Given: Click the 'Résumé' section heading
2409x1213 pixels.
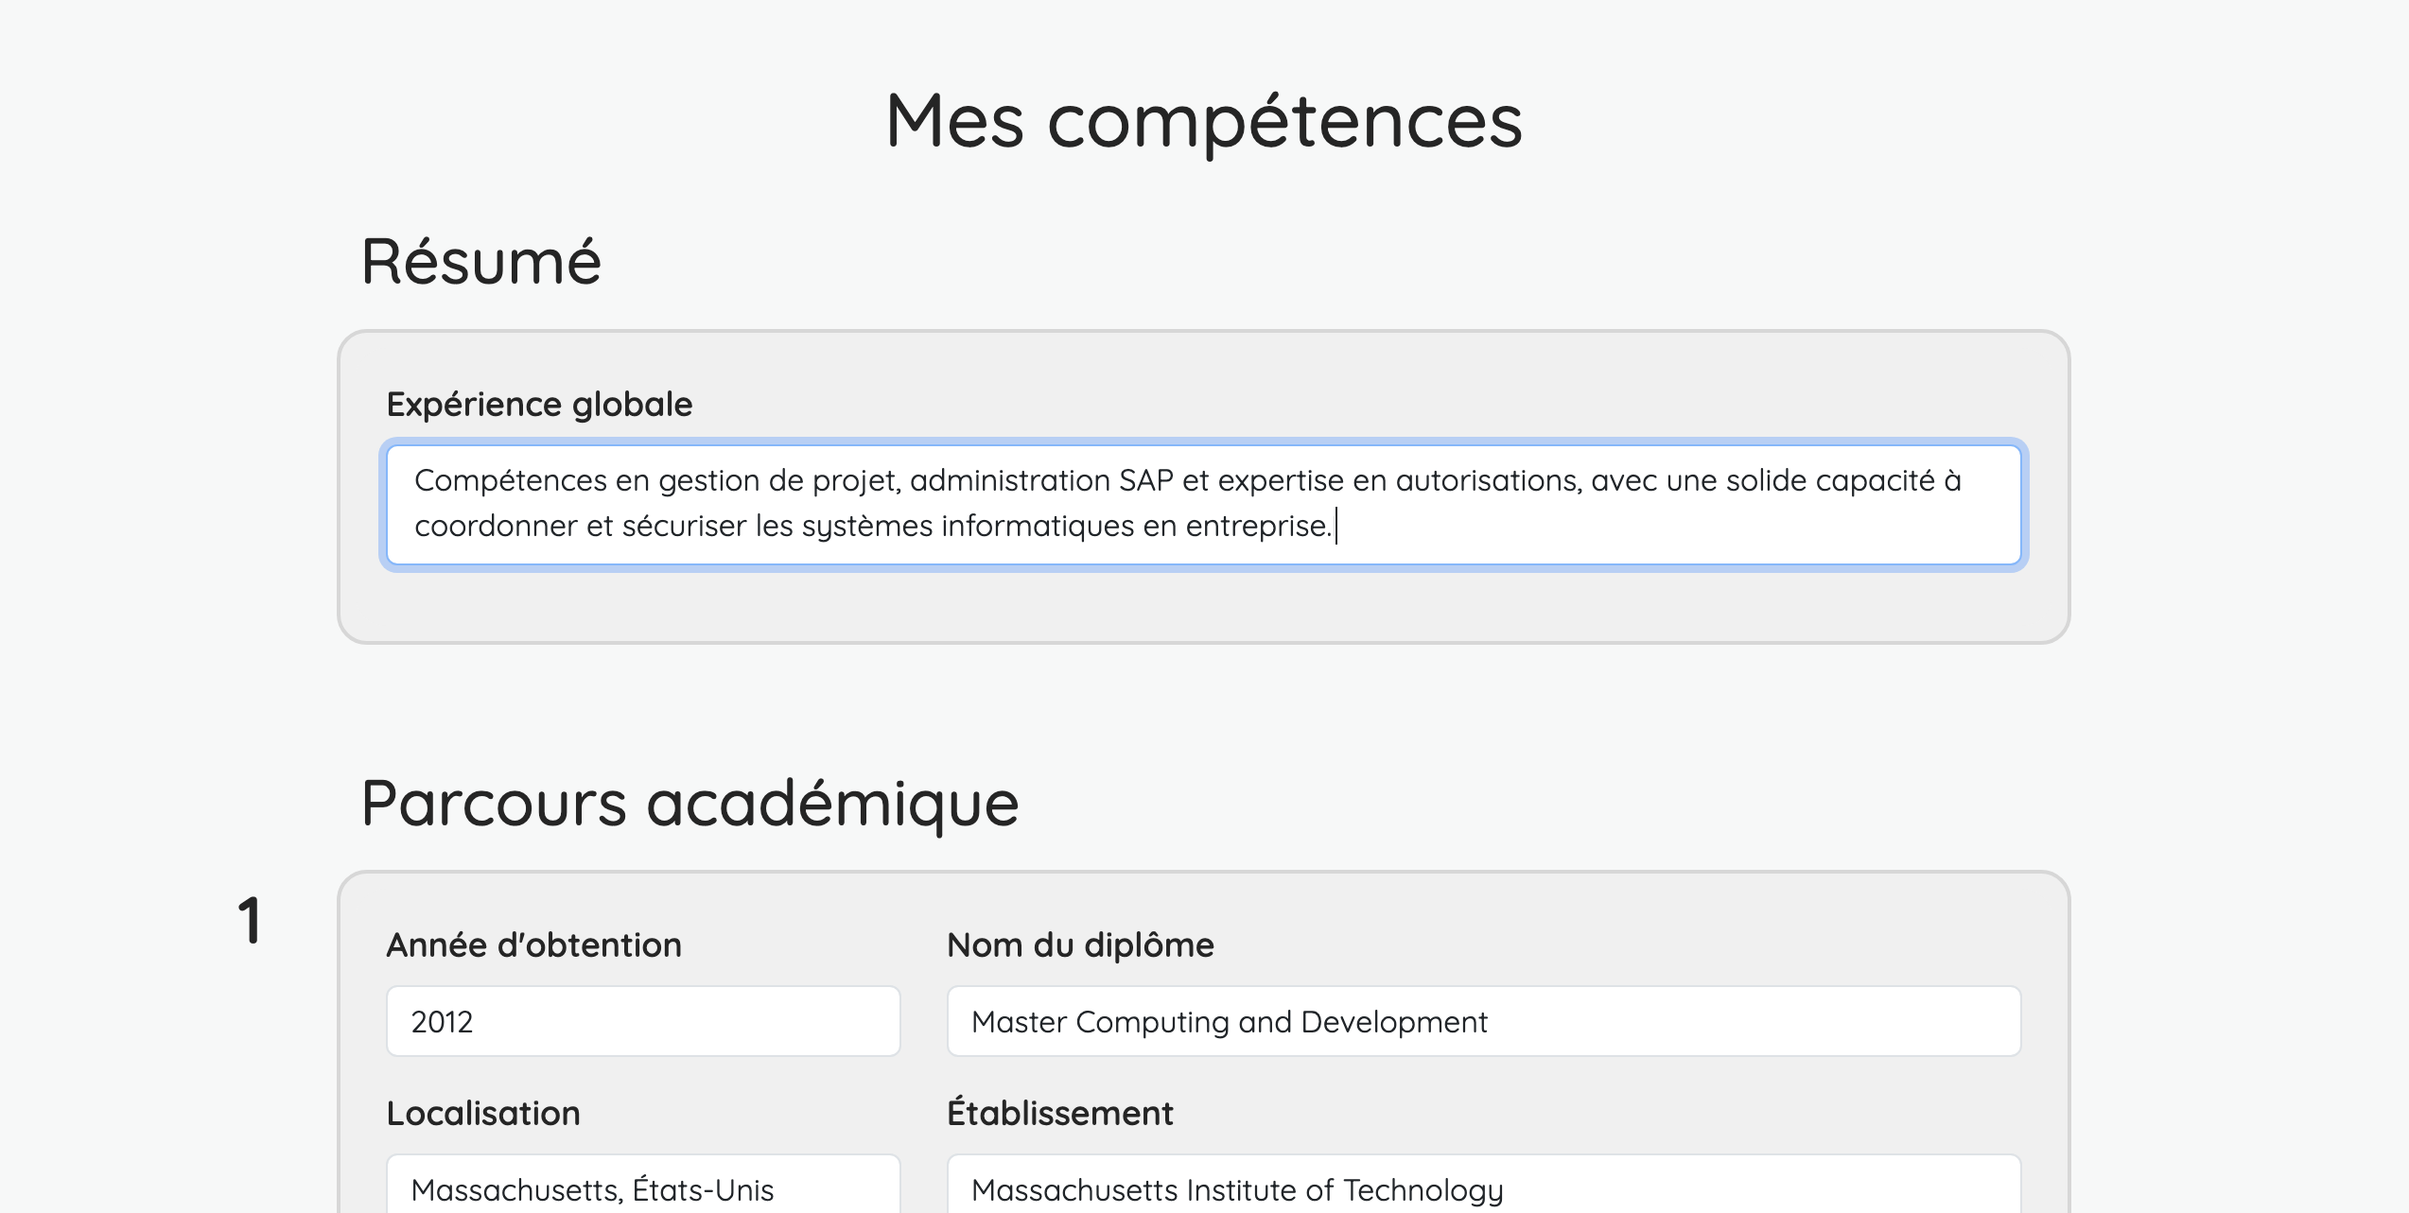Looking at the screenshot, I should pos(480,262).
